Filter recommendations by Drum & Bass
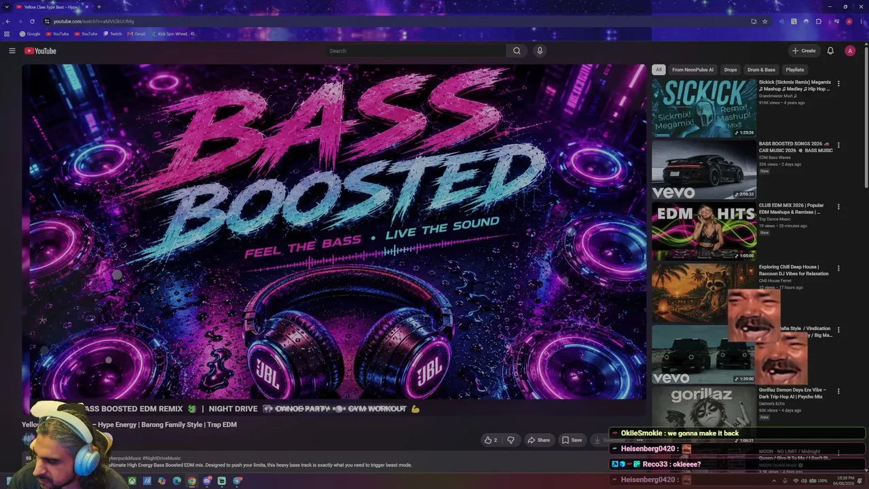 (761, 69)
